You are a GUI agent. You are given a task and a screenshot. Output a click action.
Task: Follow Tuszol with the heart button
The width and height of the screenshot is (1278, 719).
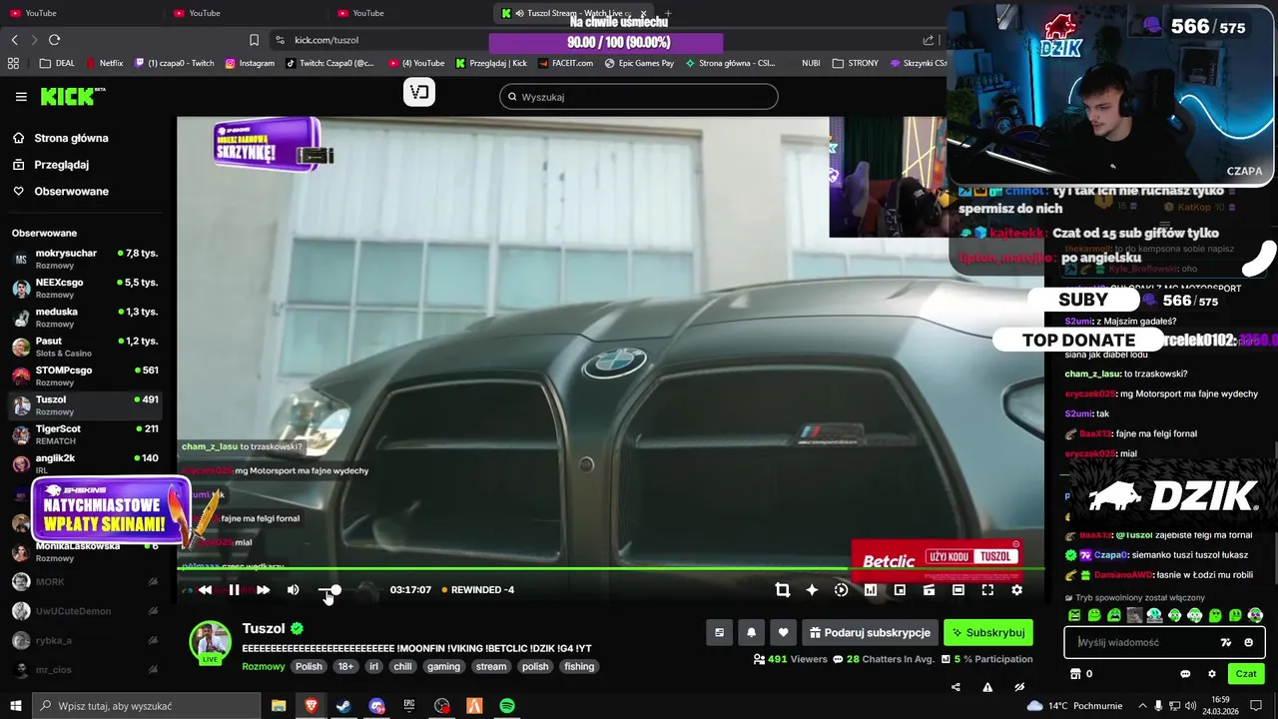(784, 632)
